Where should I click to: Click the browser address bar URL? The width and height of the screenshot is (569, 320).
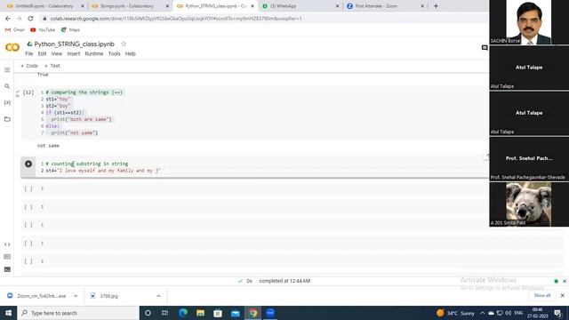coord(176,19)
